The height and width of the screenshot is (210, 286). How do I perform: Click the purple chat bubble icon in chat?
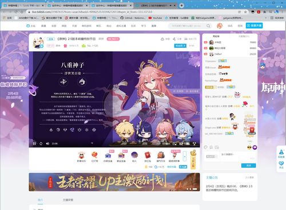[x=255, y=147]
